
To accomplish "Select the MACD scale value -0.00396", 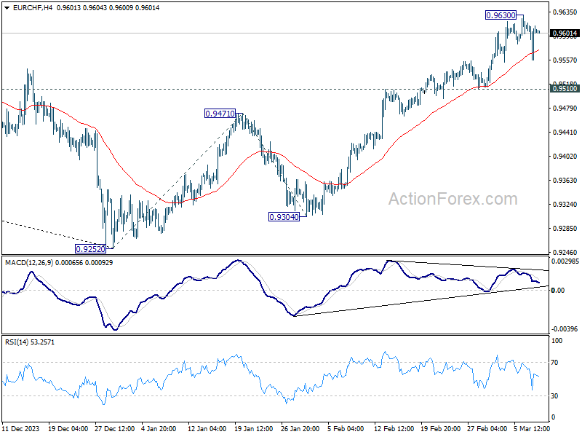I will (x=565, y=329).
